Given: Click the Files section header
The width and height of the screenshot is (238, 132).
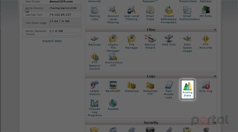Looking at the screenshot, I should click(151, 30).
